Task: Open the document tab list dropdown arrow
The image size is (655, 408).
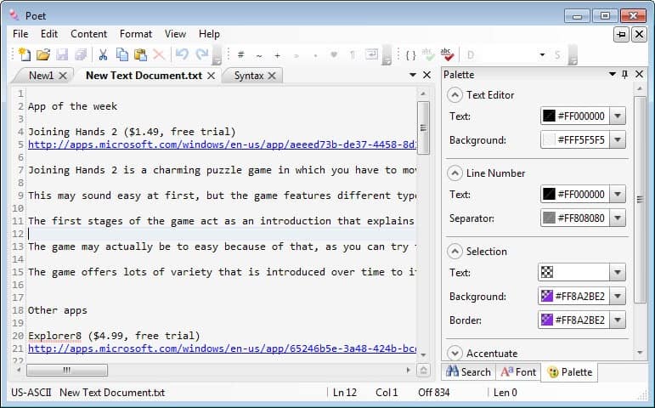Action: (413, 75)
